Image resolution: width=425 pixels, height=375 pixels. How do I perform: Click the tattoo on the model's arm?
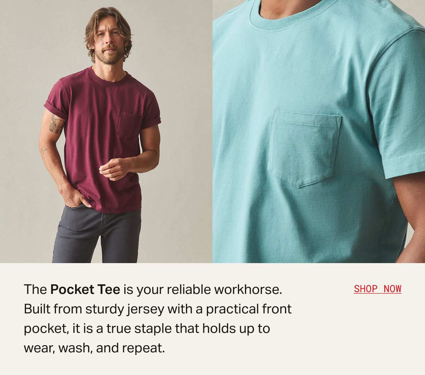point(56,124)
